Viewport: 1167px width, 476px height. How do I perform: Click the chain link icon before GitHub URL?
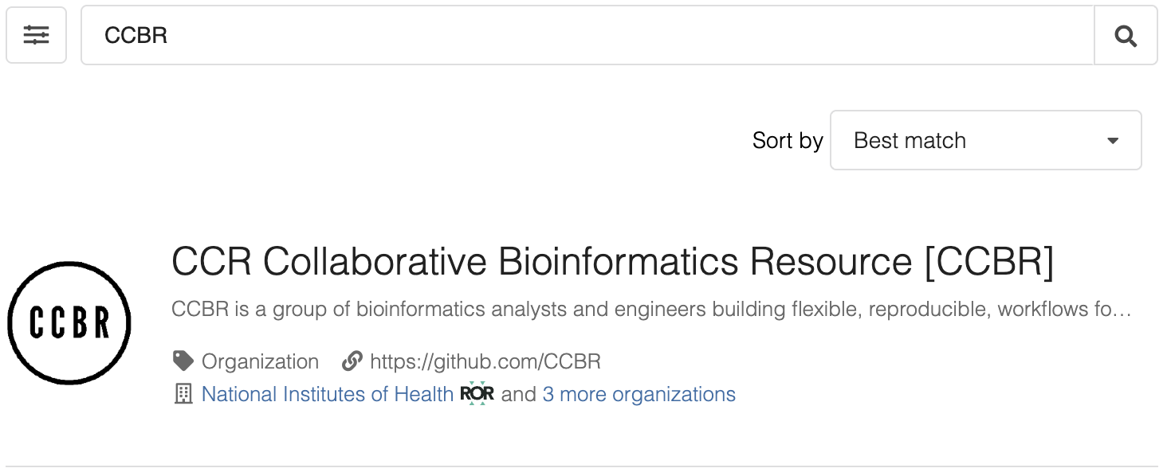click(x=352, y=361)
